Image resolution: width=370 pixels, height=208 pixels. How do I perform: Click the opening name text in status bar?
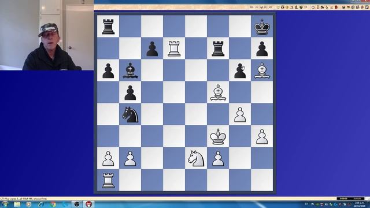click(24, 199)
